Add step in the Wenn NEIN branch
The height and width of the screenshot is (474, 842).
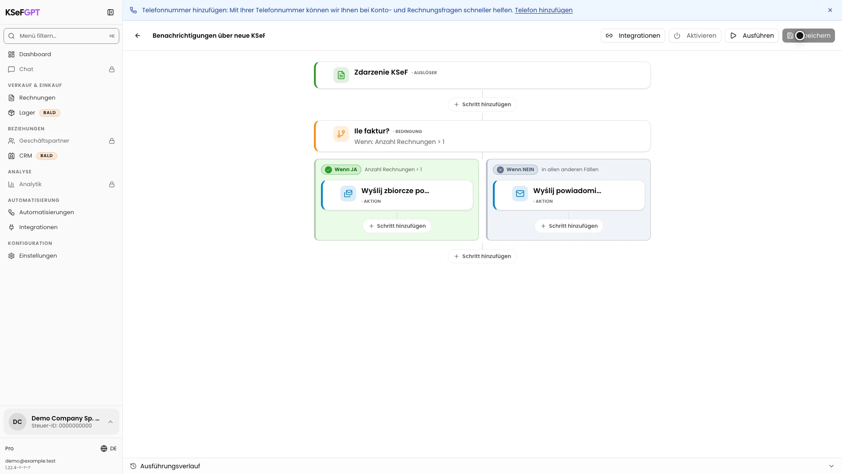[569, 226]
